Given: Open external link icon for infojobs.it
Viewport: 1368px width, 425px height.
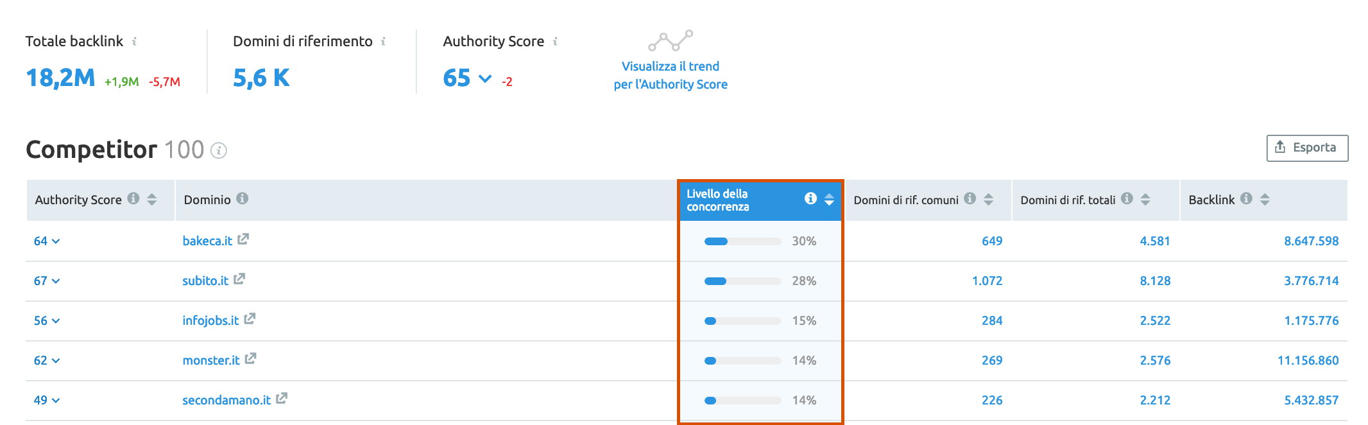Looking at the screenshot, I should coord(250,319).
